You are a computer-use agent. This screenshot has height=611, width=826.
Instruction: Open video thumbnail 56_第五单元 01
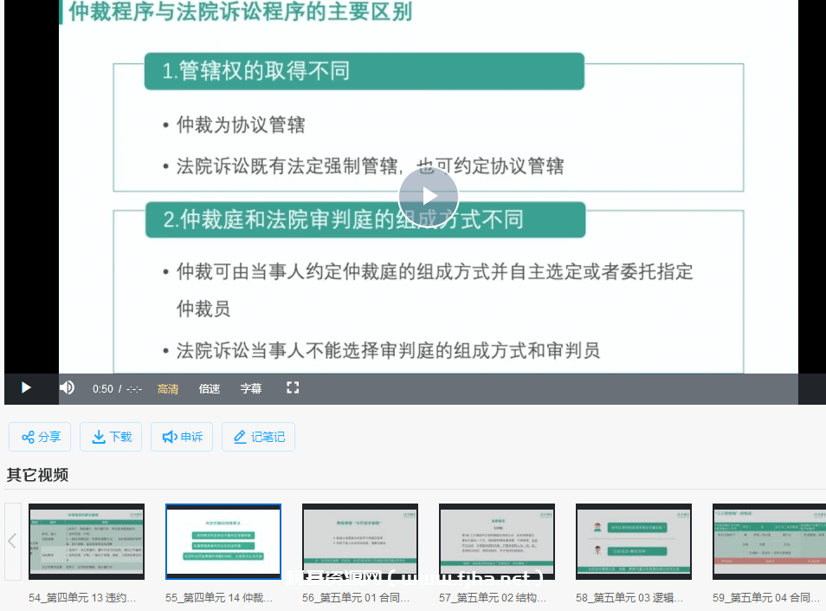pos(360,542)
